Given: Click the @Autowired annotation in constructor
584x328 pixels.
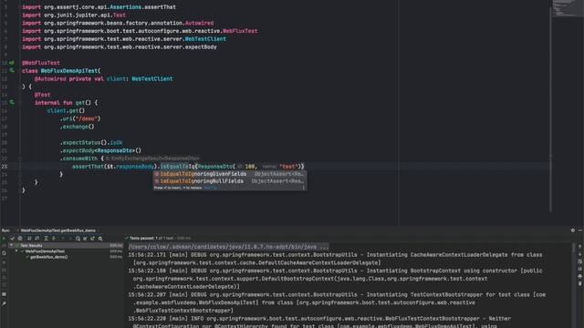Looking at the screenshot, I should [x=50, y=79].
